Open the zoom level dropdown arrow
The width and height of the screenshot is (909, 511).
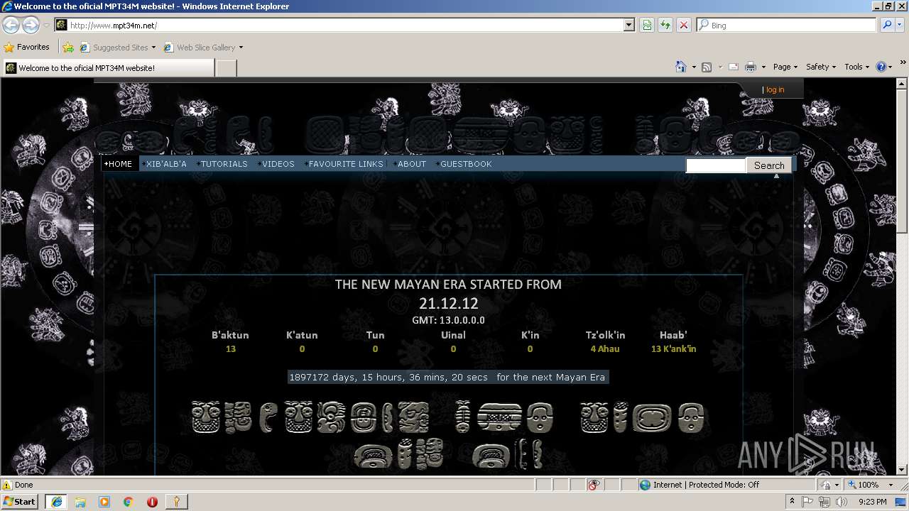tap(890, 485)
